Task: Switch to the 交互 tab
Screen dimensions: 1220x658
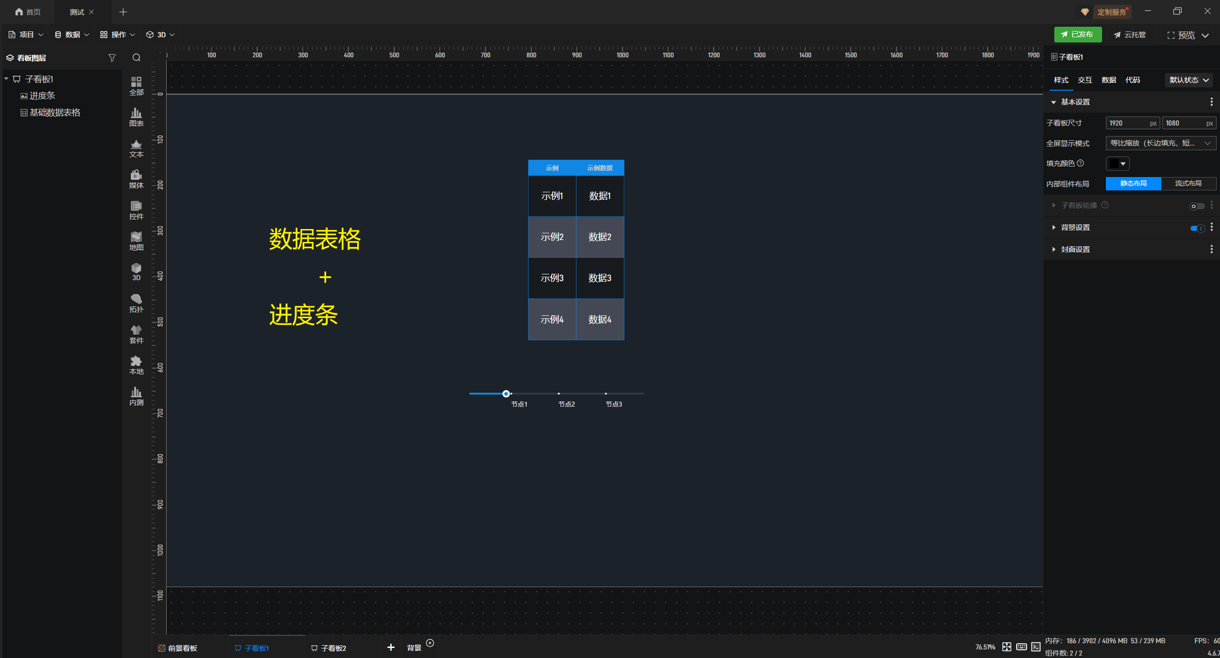Action: [1084, 80]
